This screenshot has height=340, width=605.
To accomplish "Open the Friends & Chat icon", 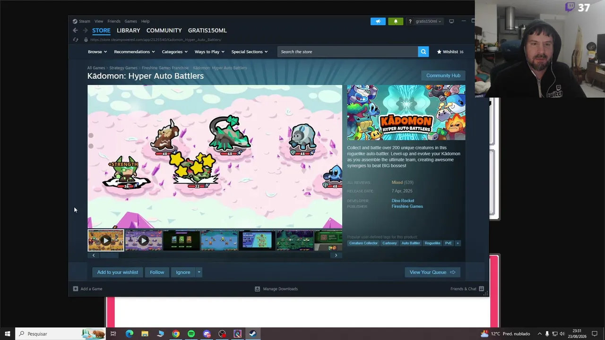I will pos(481,289).
